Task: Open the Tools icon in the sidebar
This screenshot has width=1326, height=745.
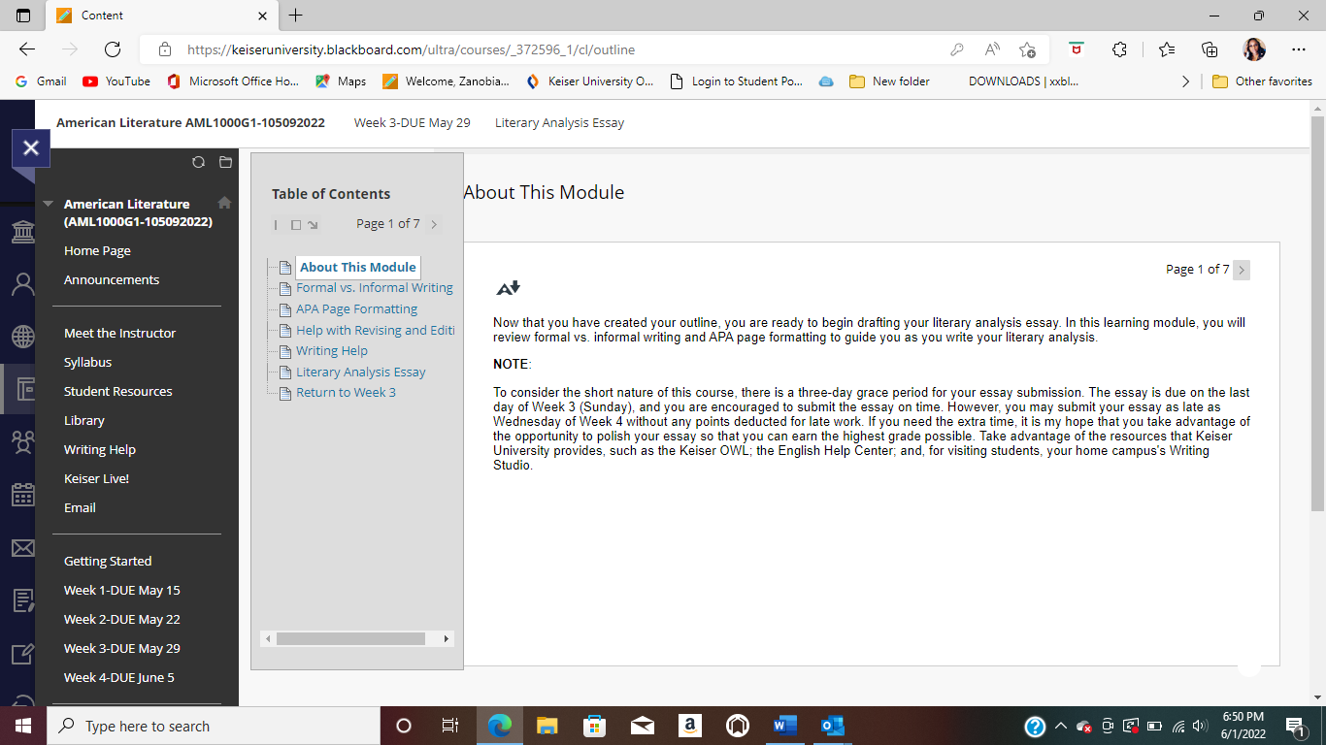Action: coord(21,653)
